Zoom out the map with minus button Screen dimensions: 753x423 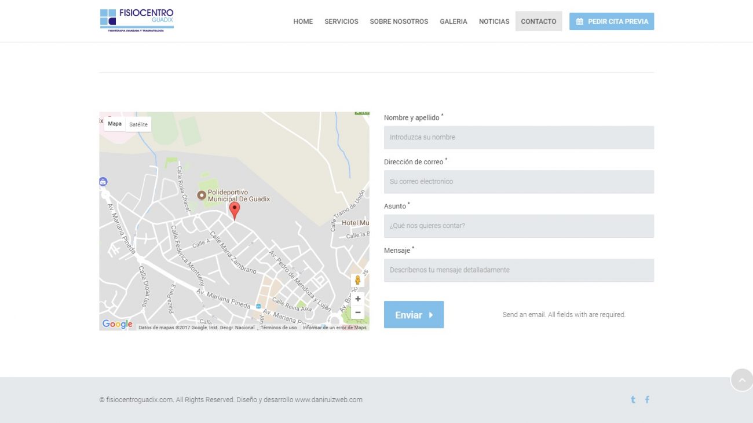tap(357, 312)
